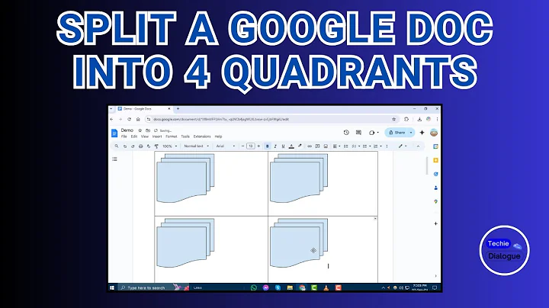Click the insert image toolbar icon
The image size is (549, 308).
pos(326,146)
